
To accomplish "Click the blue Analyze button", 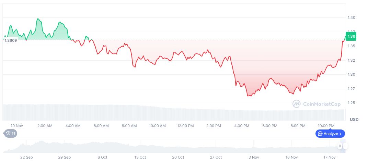I will 330,134.
